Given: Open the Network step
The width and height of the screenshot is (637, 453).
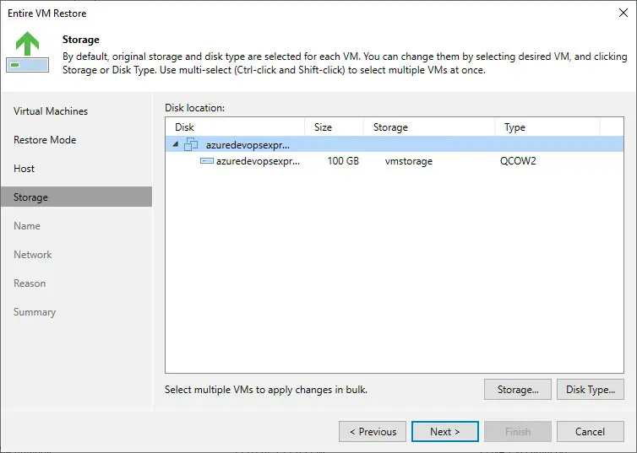Looking at the screenshot, I should click(x=32, y=255).
